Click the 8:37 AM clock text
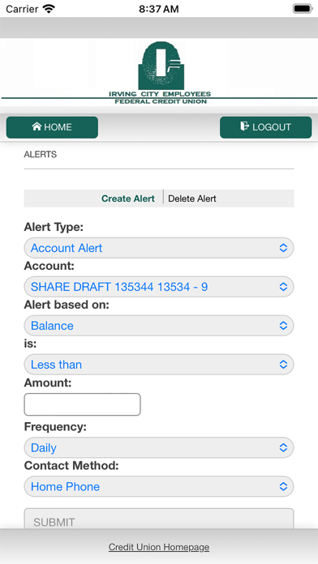Viewport: 318px width, 564px height. (x=159, y=9)
